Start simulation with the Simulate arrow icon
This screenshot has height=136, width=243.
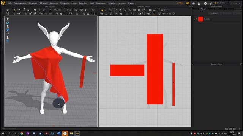(8, 10)
